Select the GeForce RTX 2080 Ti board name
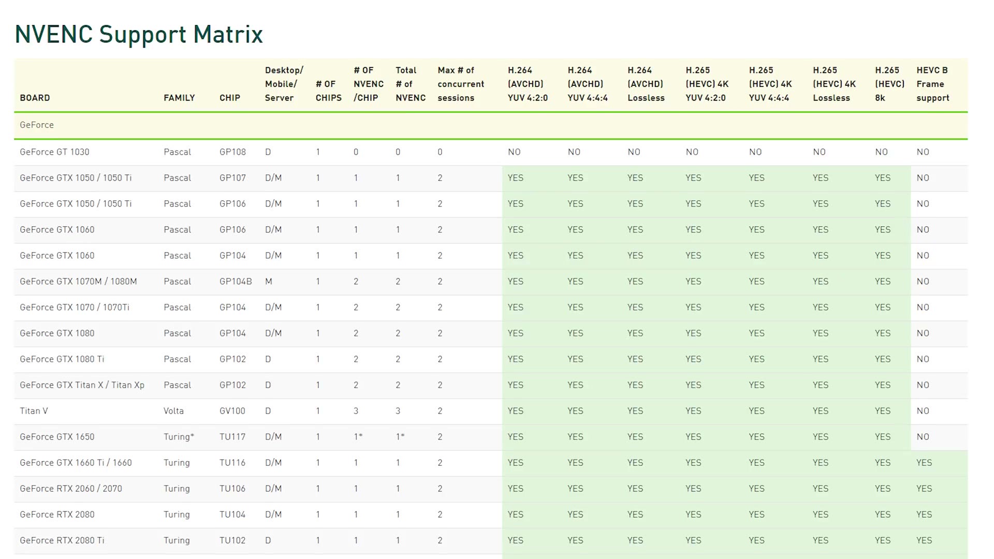994x559 pixels. (x=62, y=540)
